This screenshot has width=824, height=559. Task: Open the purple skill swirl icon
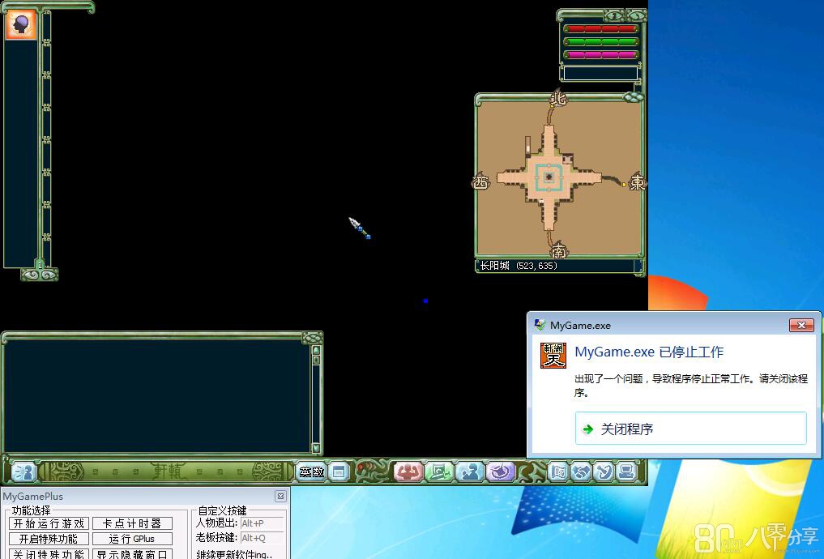pyautogui.click(x=500, y=472)
